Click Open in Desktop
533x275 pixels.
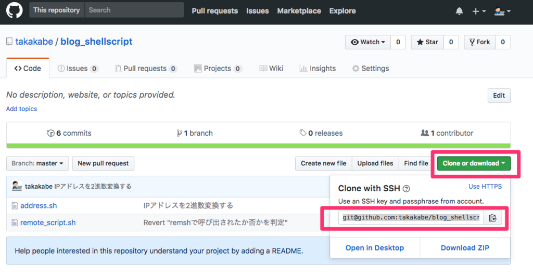[375, 248]
